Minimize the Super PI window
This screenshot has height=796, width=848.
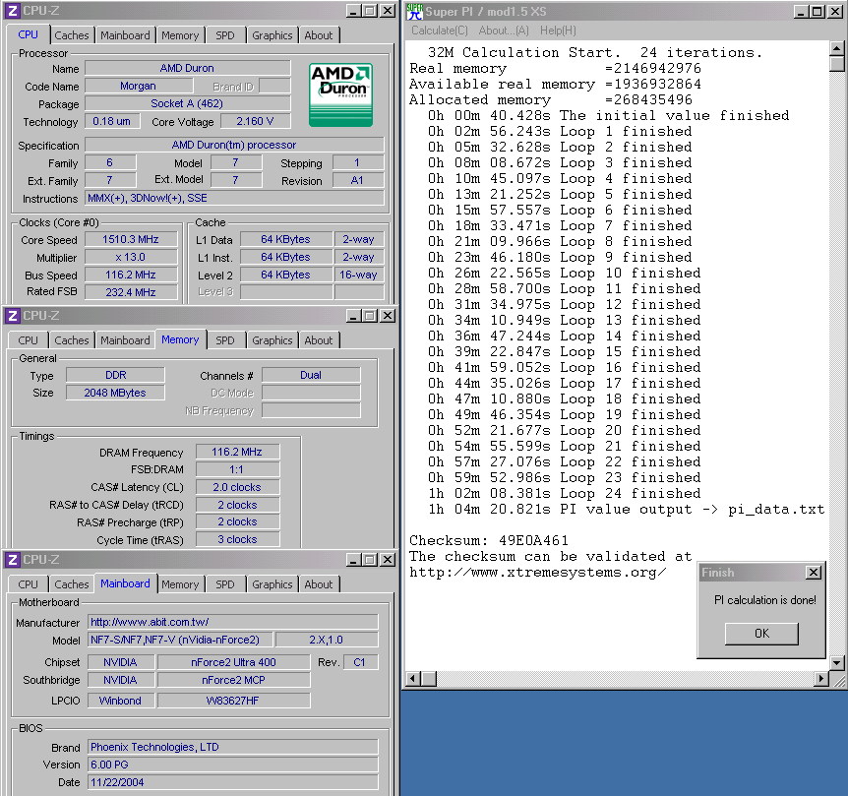(801, 12)
